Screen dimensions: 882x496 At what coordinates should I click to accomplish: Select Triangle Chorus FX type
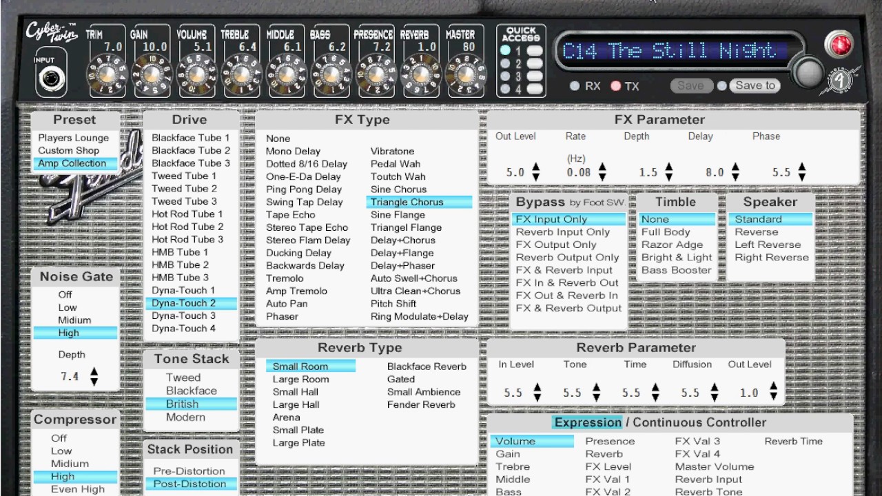click(419, 202)
